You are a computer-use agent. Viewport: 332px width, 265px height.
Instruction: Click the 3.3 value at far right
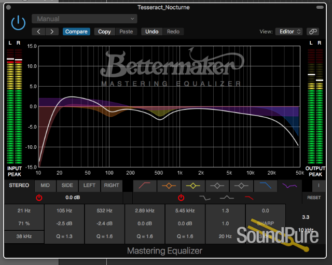click(x=306, y=217)
